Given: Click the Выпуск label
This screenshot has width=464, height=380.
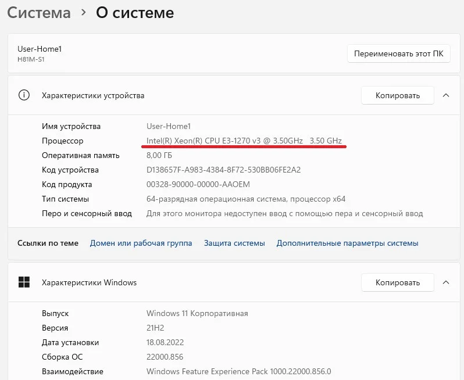Looking at the screenshot, I should coord(55,313).
